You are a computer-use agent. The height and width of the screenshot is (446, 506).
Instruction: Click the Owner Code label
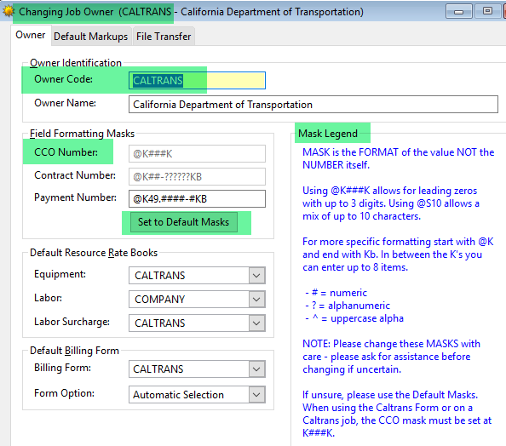point(63,79)
